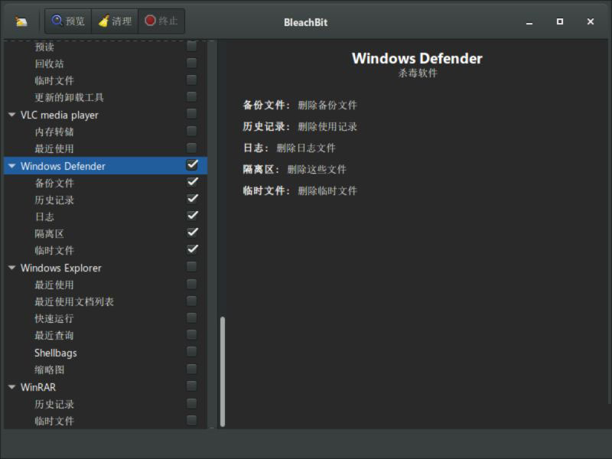Maximize the BleachBit window
The width and height of the screenshot is (612, 459).
(560, 21)
